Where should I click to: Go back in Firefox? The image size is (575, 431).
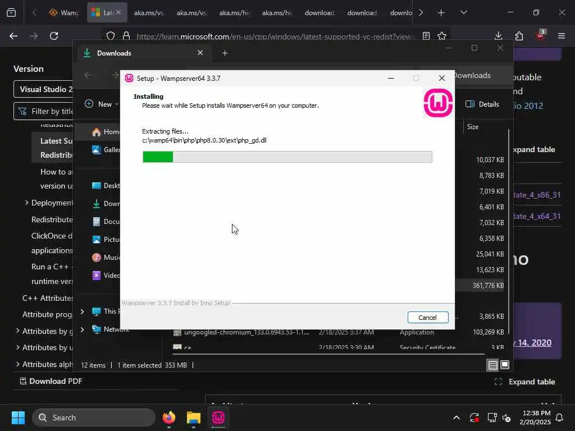13,36
